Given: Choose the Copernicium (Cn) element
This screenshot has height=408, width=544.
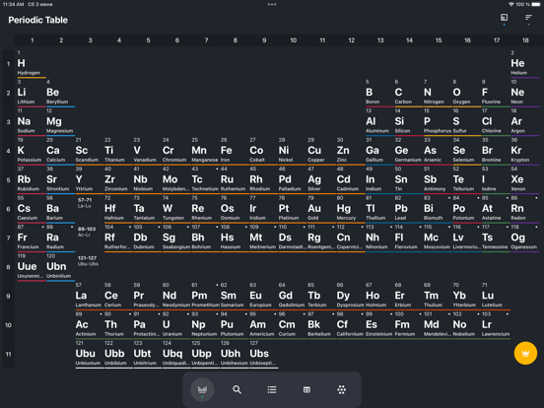Looking at the screenshot, I should 351,238.
